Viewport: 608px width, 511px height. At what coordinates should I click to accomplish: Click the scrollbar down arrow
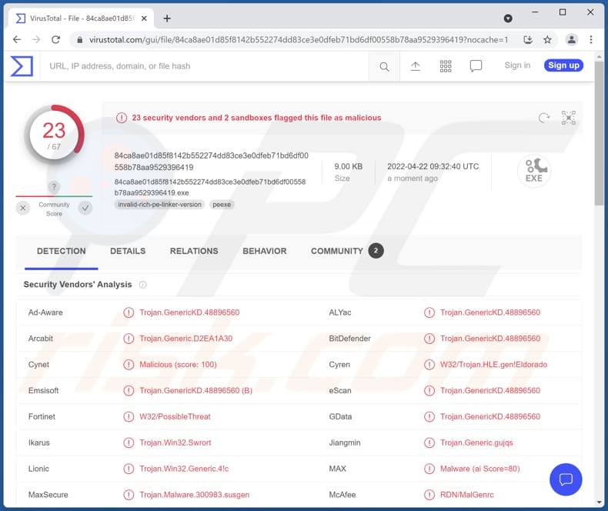[x=599, y=502]
